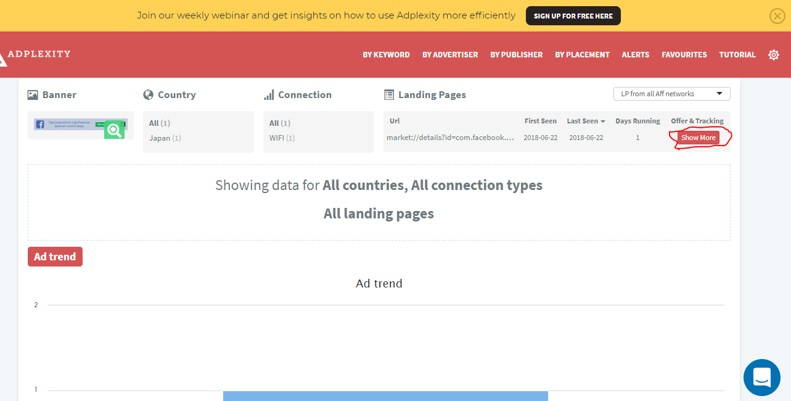Screen dimensions: 791x401
Task: Close the yellow webinar banner
Action: [x=777, y=16]
